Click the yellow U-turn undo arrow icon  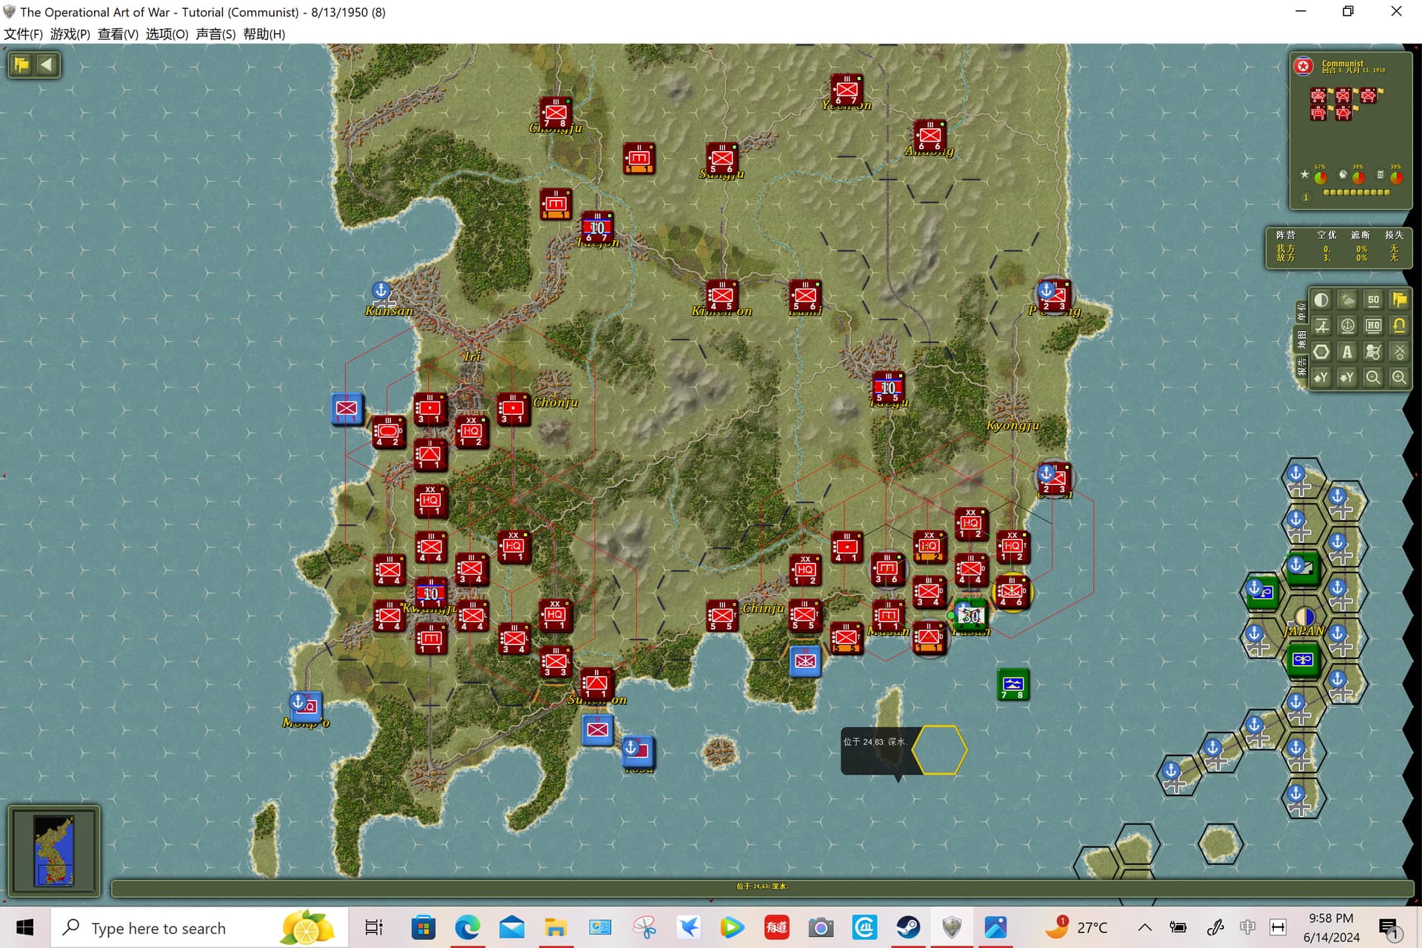(1399, 326)
